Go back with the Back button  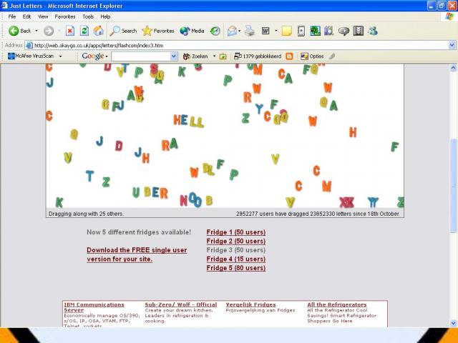tap(20, 31)
